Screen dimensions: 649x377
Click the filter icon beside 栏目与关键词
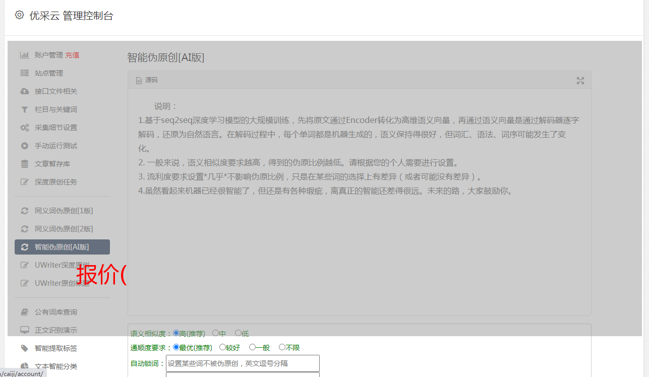click(24, 109)
